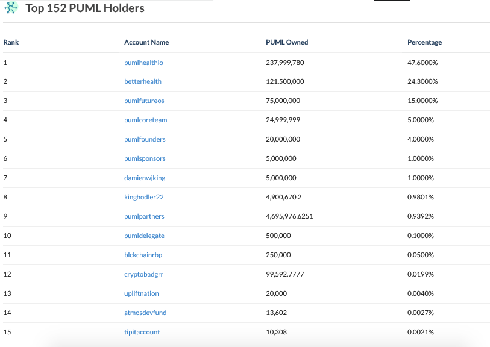The image size is (490, 347).
Task: Visit the pumlfutureos account
Action: point(144,101)
